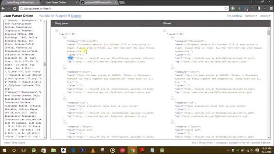The width and height of the screenshot is (274, 154).
Task: Click the results pane vertical scrollbar thumb
Action: tap(268, 33)
